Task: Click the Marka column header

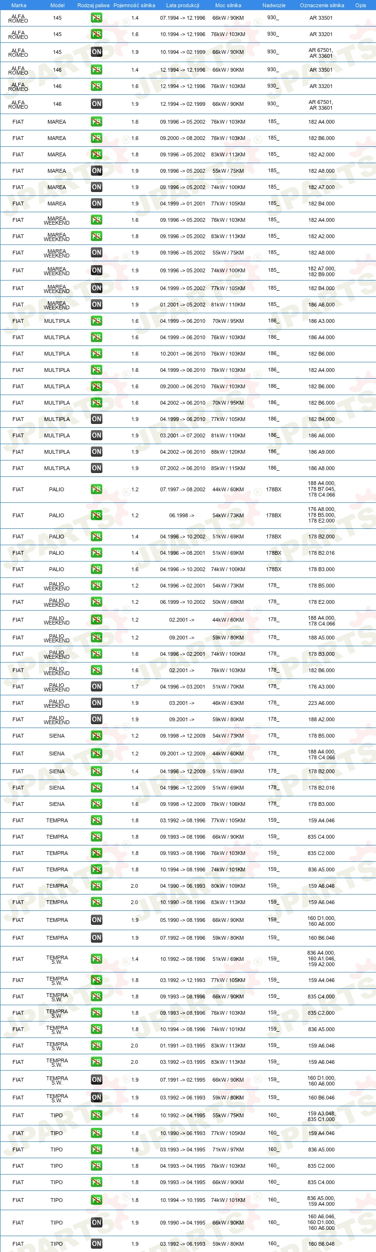Action: tap(18, 5)
